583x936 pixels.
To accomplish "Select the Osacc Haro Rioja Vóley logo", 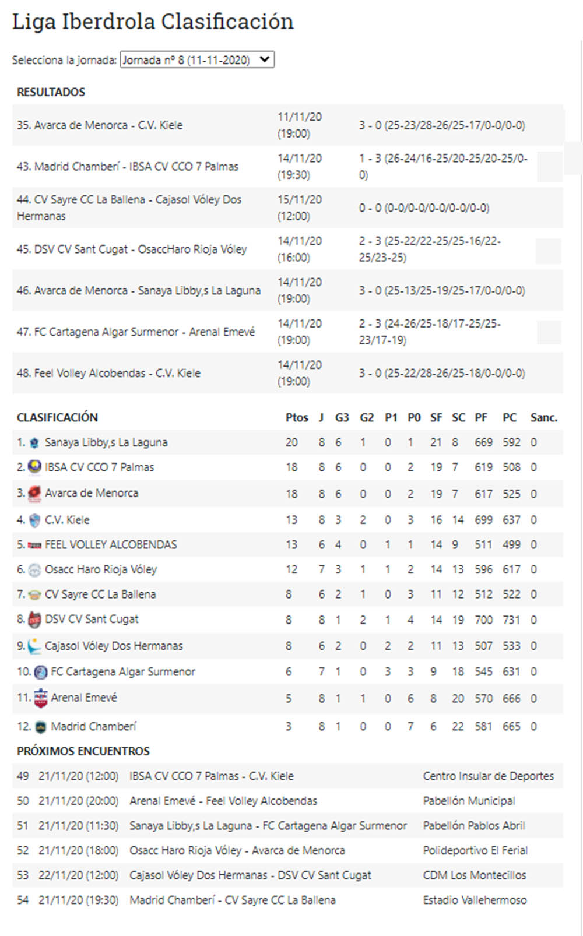I will tap(35, 569).
